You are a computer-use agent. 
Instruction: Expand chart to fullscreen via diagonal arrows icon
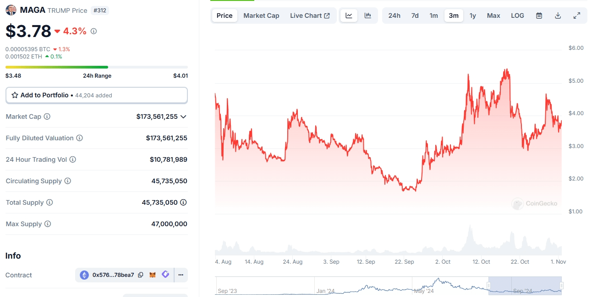point(576,15)
